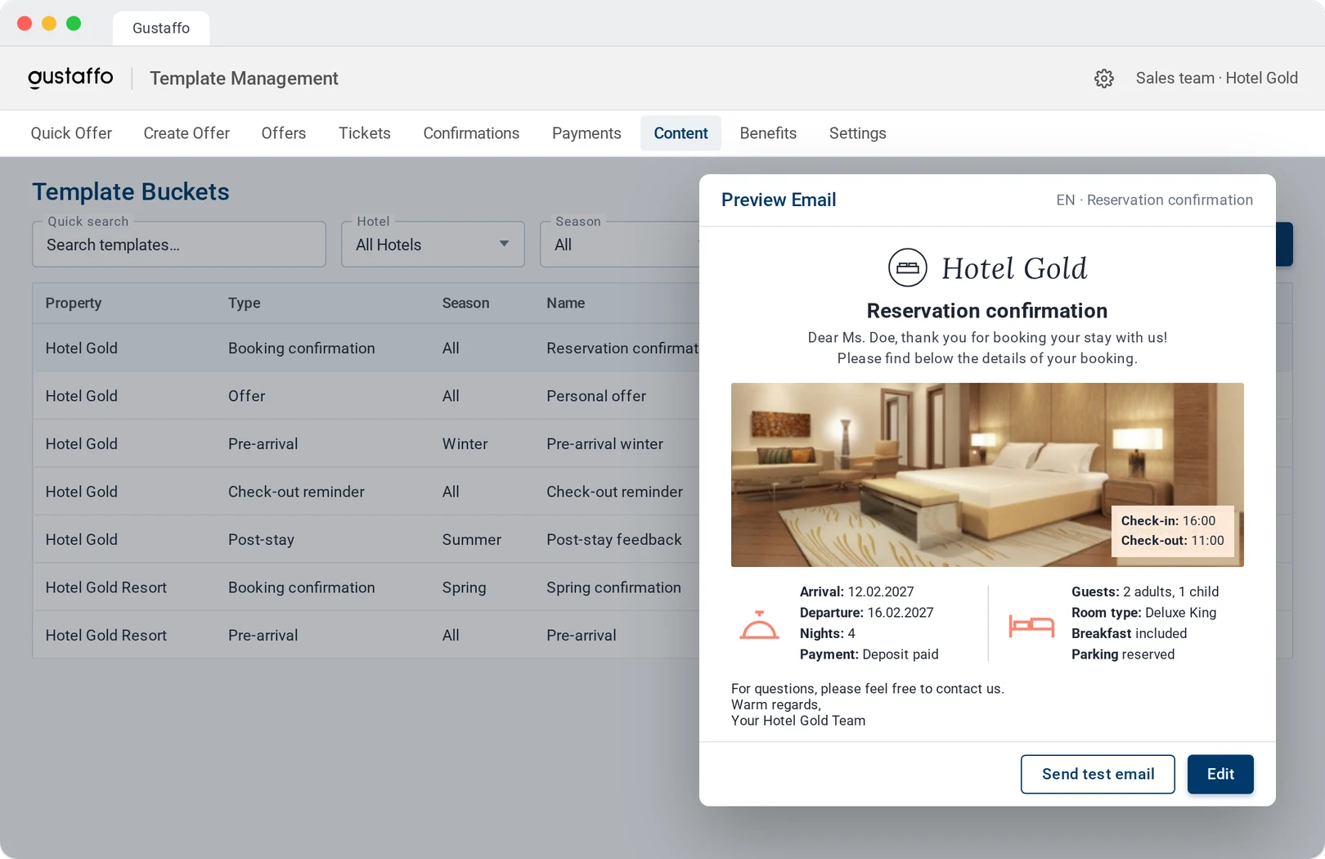
Task: Select the Reservation confirmation row name
Action: coord(622,349)
